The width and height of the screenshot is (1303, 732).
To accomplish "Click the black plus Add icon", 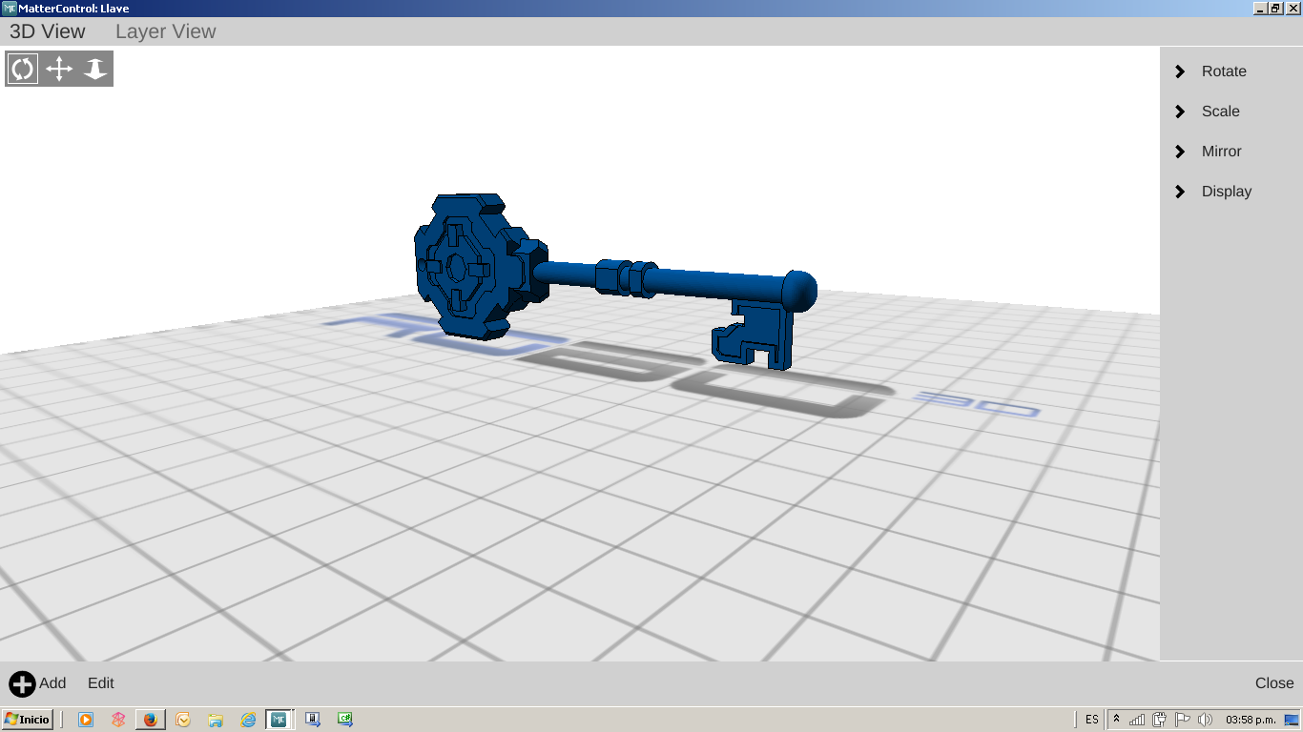I will pos(22,683).
